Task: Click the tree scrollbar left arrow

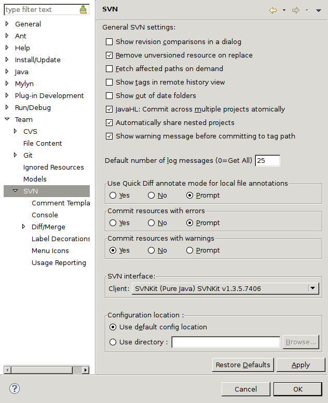Action: pyautogui.click(x=7, y=370)
